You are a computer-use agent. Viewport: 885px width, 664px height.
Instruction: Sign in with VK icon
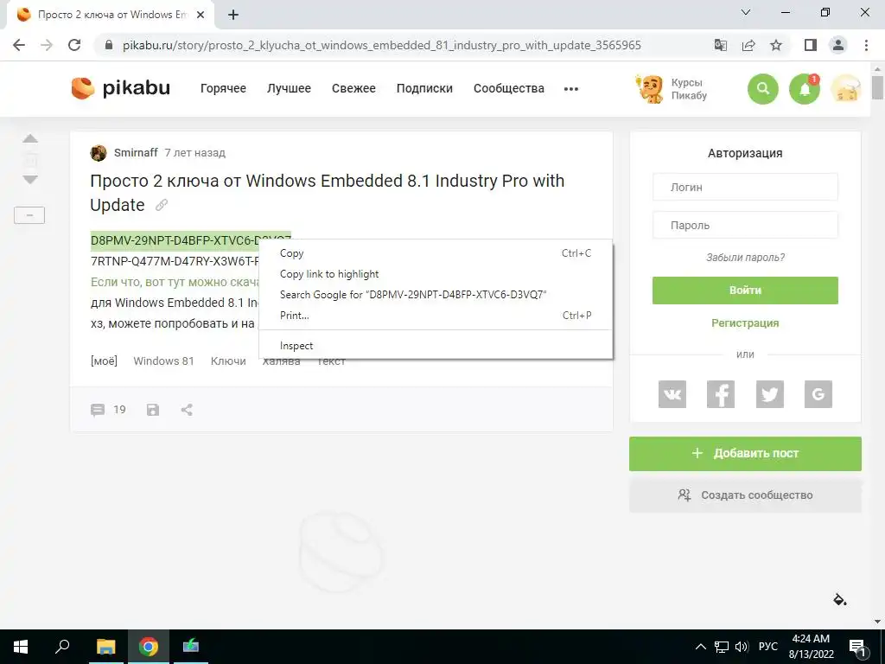coord(672,394)
